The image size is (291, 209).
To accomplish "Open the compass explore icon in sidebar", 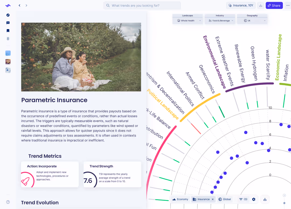I will [8, 15].
